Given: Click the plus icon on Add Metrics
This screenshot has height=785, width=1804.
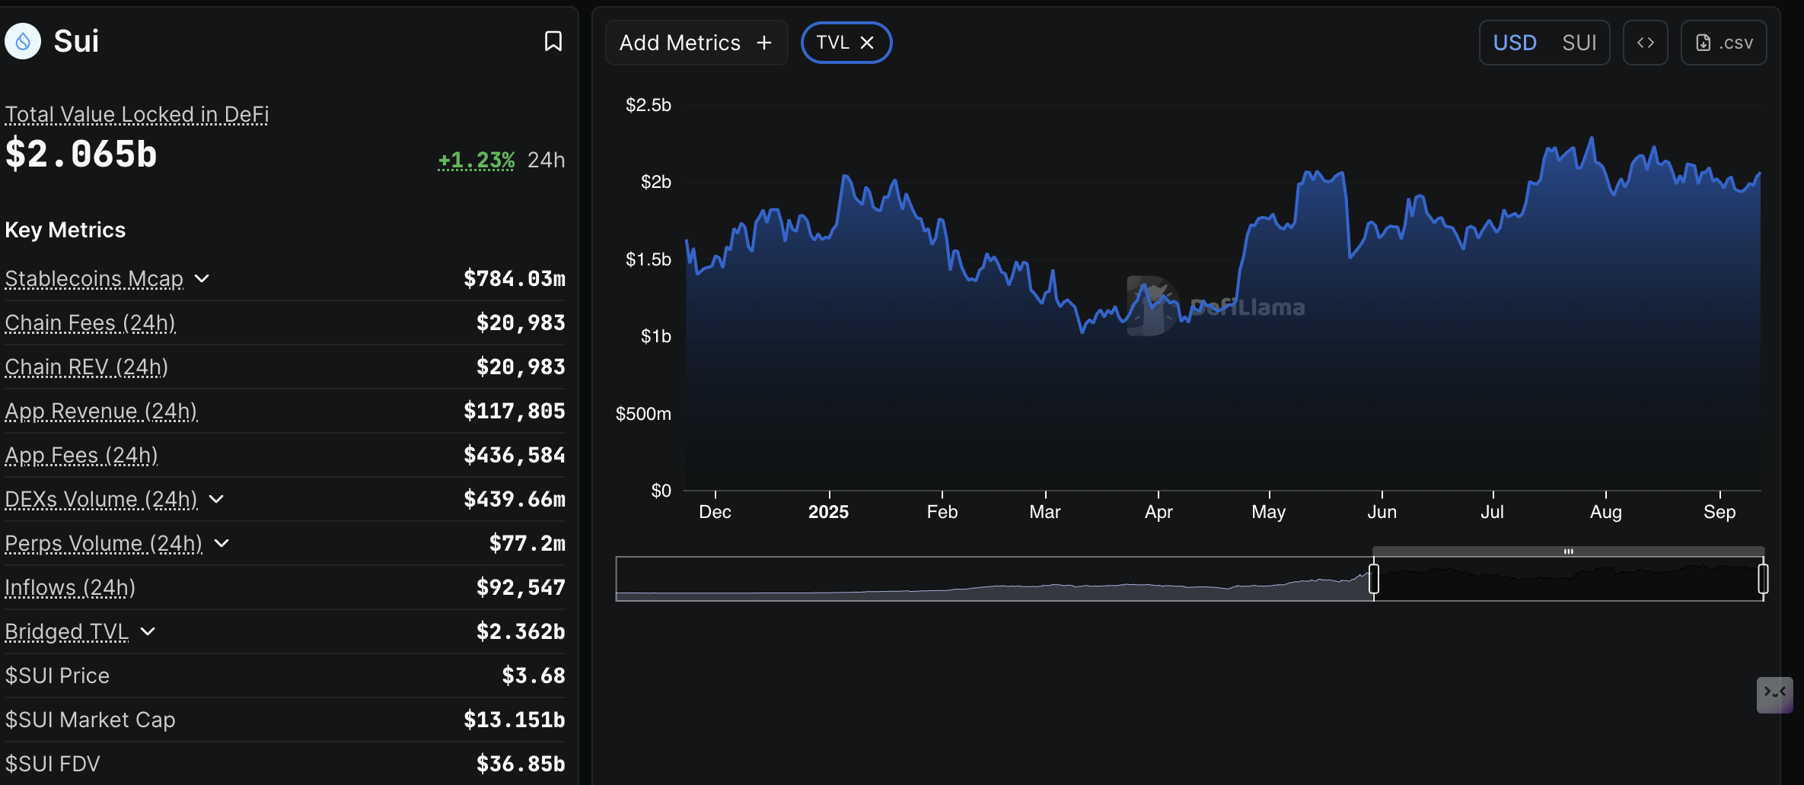Looking at the screenshot, I should pos(764,43).
